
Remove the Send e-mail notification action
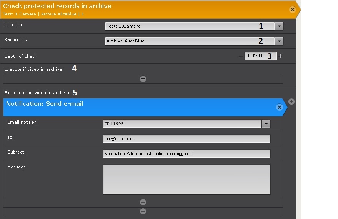280,108
